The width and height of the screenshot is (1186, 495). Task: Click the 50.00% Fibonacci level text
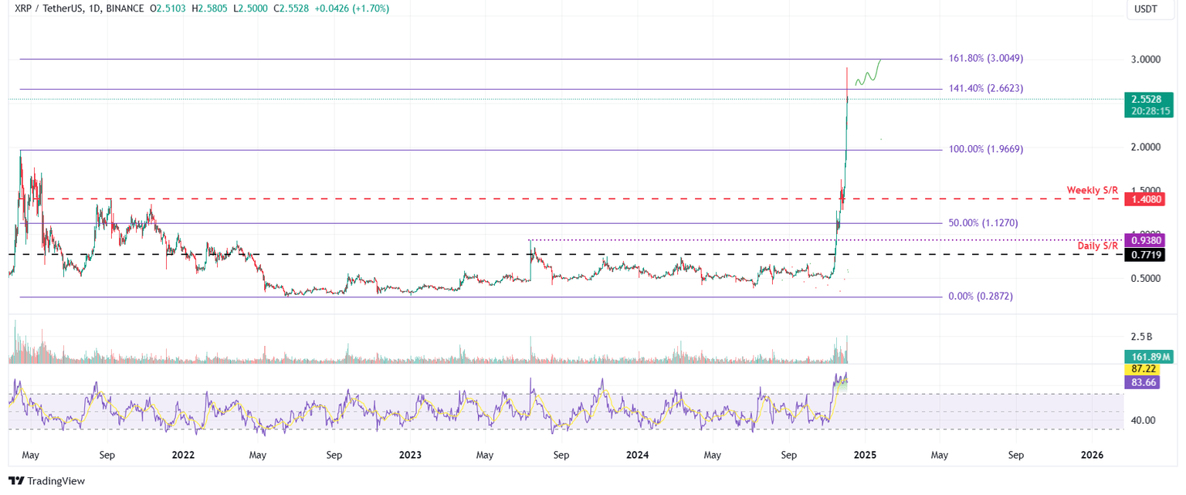(x=984, y=222)
